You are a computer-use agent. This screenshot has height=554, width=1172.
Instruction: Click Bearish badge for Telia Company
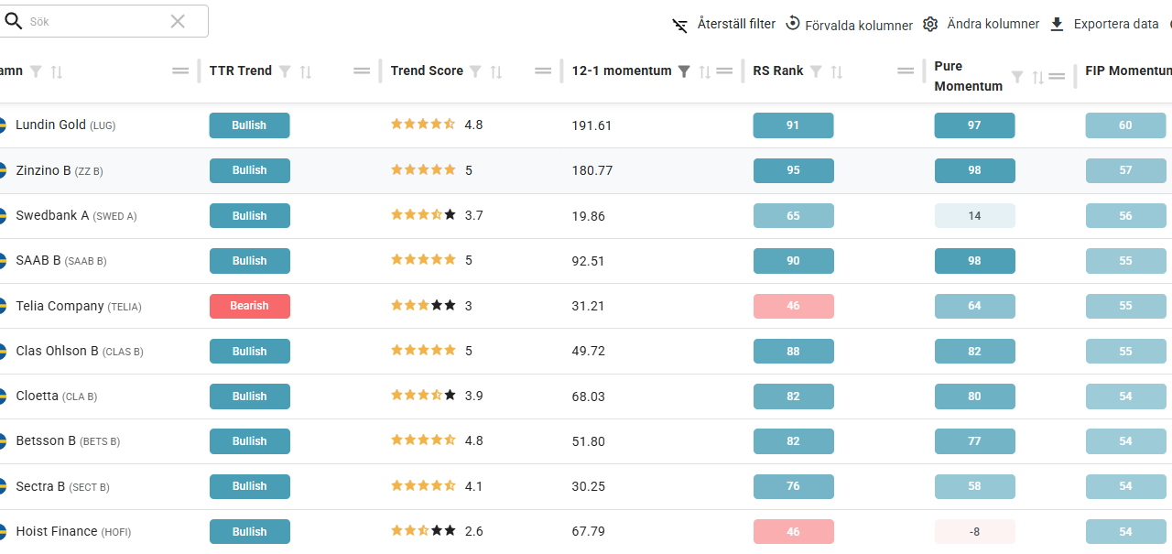(x=249, y=306)
